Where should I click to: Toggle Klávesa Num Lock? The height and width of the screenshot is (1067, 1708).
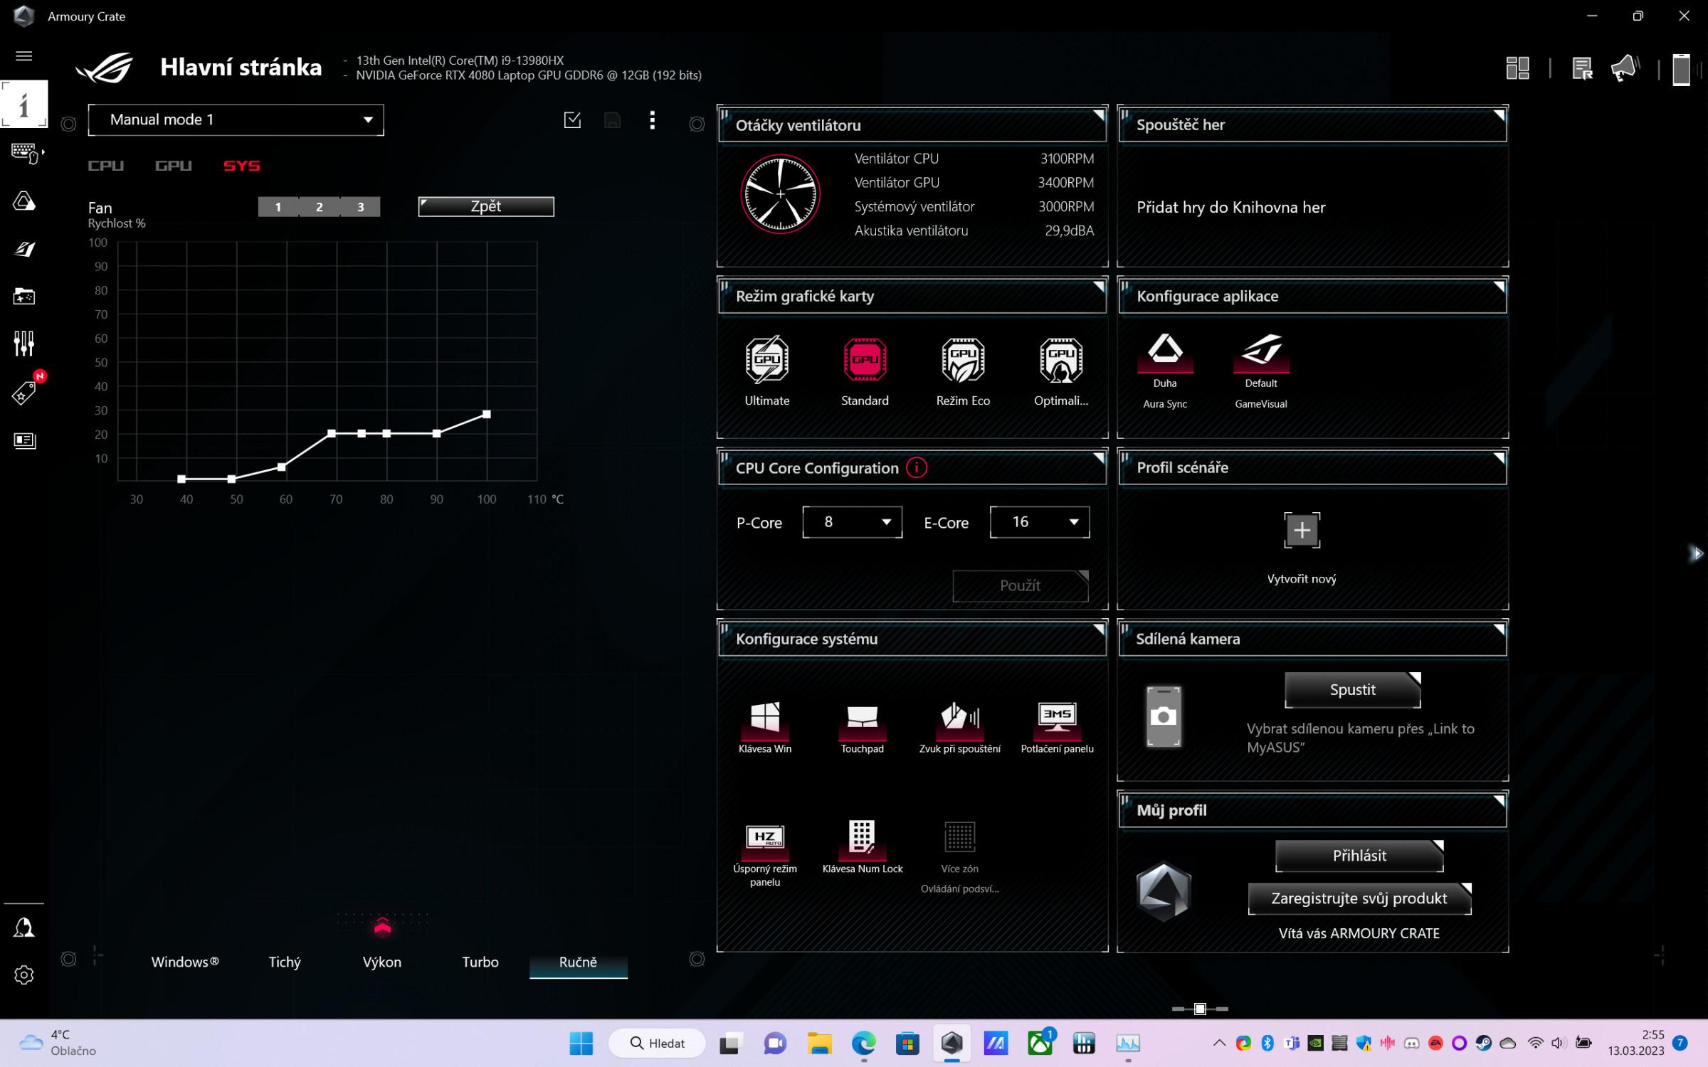(862, 847)
